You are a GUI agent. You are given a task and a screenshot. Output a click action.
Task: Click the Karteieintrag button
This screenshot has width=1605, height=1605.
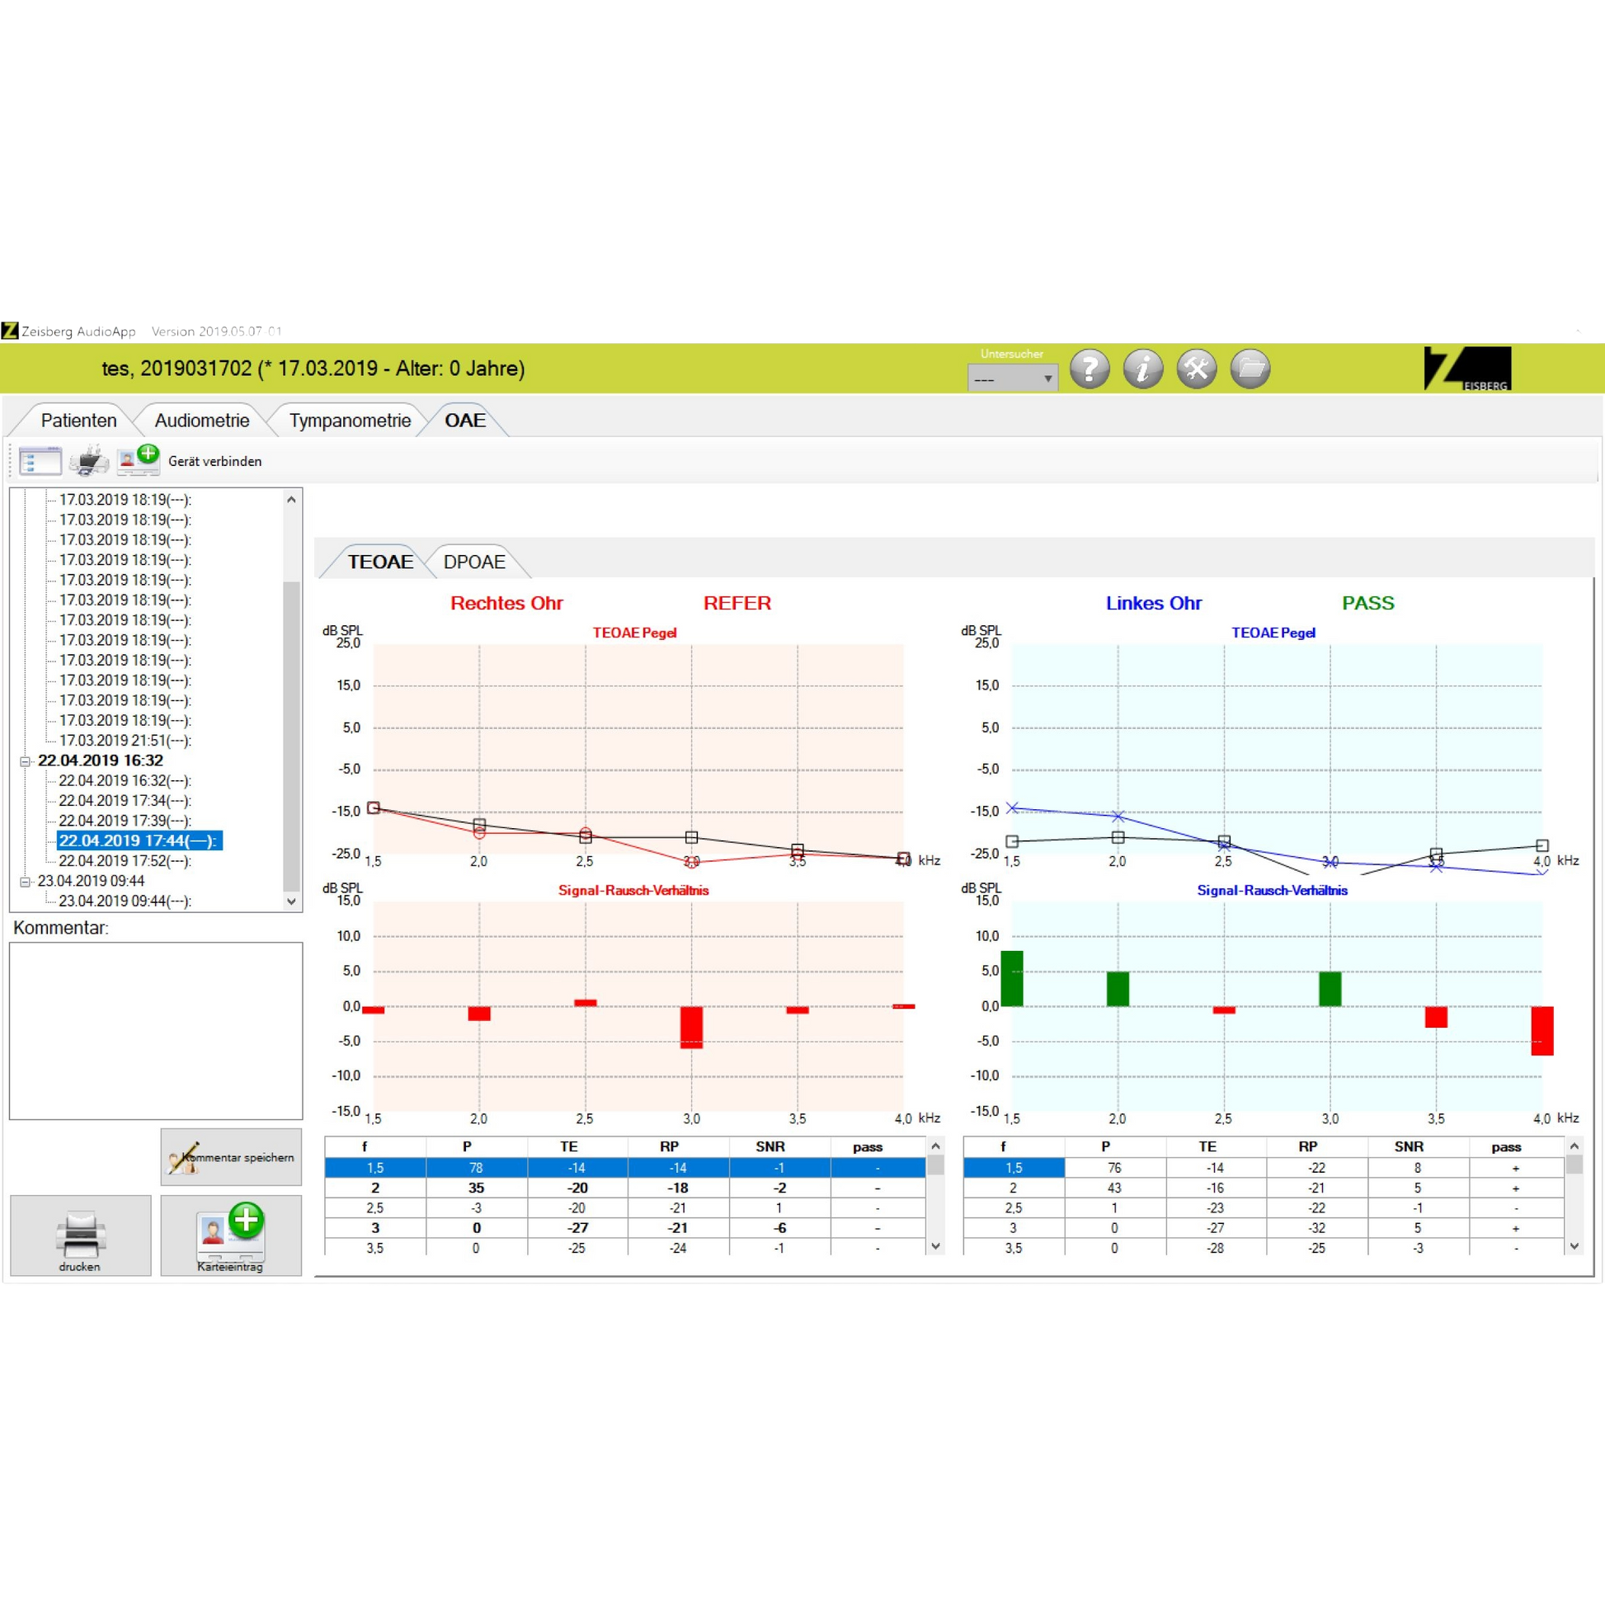click(231, 1236)
